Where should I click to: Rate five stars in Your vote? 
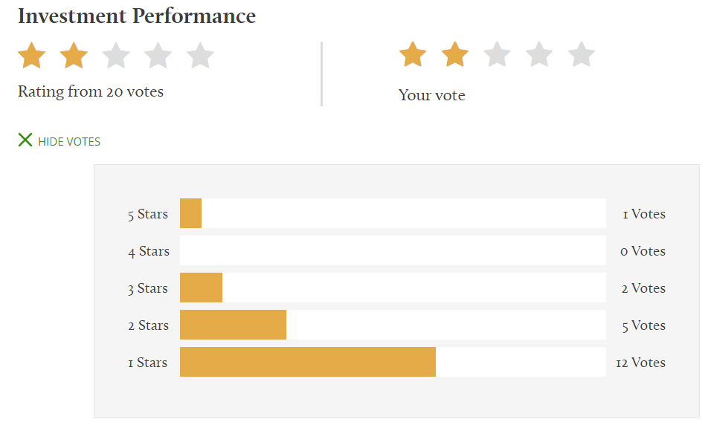point(581,54)
